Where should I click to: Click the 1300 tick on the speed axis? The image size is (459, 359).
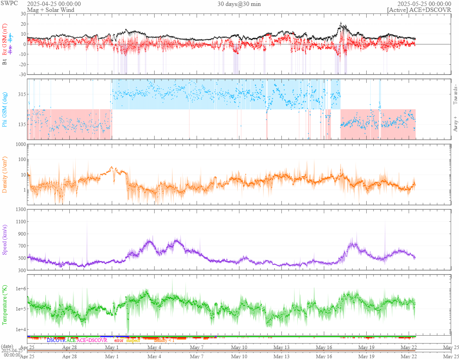[x=21, y=209]
